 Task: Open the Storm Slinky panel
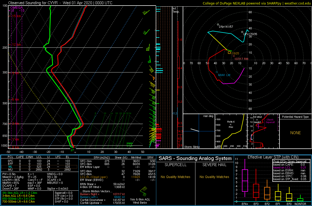pyautogui.click(x=199, y=131)
